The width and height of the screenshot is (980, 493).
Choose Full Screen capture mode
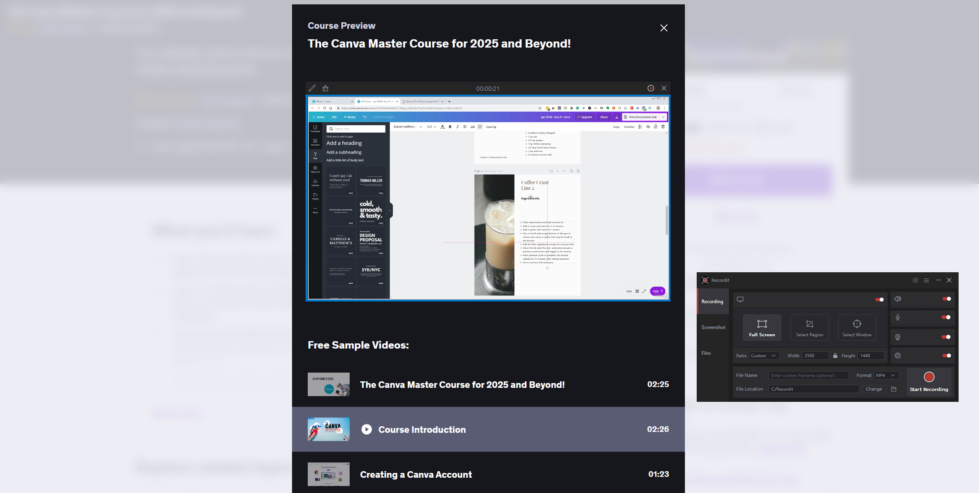762,328
